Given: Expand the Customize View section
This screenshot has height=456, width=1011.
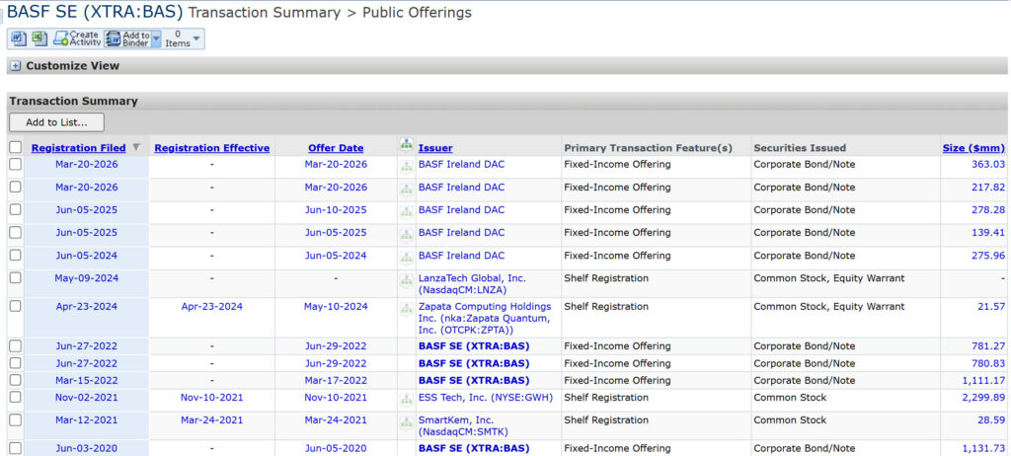Looking at the screenshot, I should coord(16,66).
